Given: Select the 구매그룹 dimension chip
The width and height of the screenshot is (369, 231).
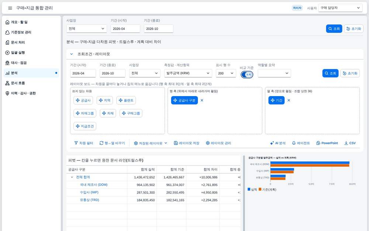Looking at the screenshot, I should 131,113.
